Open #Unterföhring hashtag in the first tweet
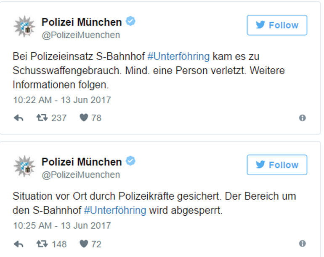The image size is (324, 257). point(178,57)
